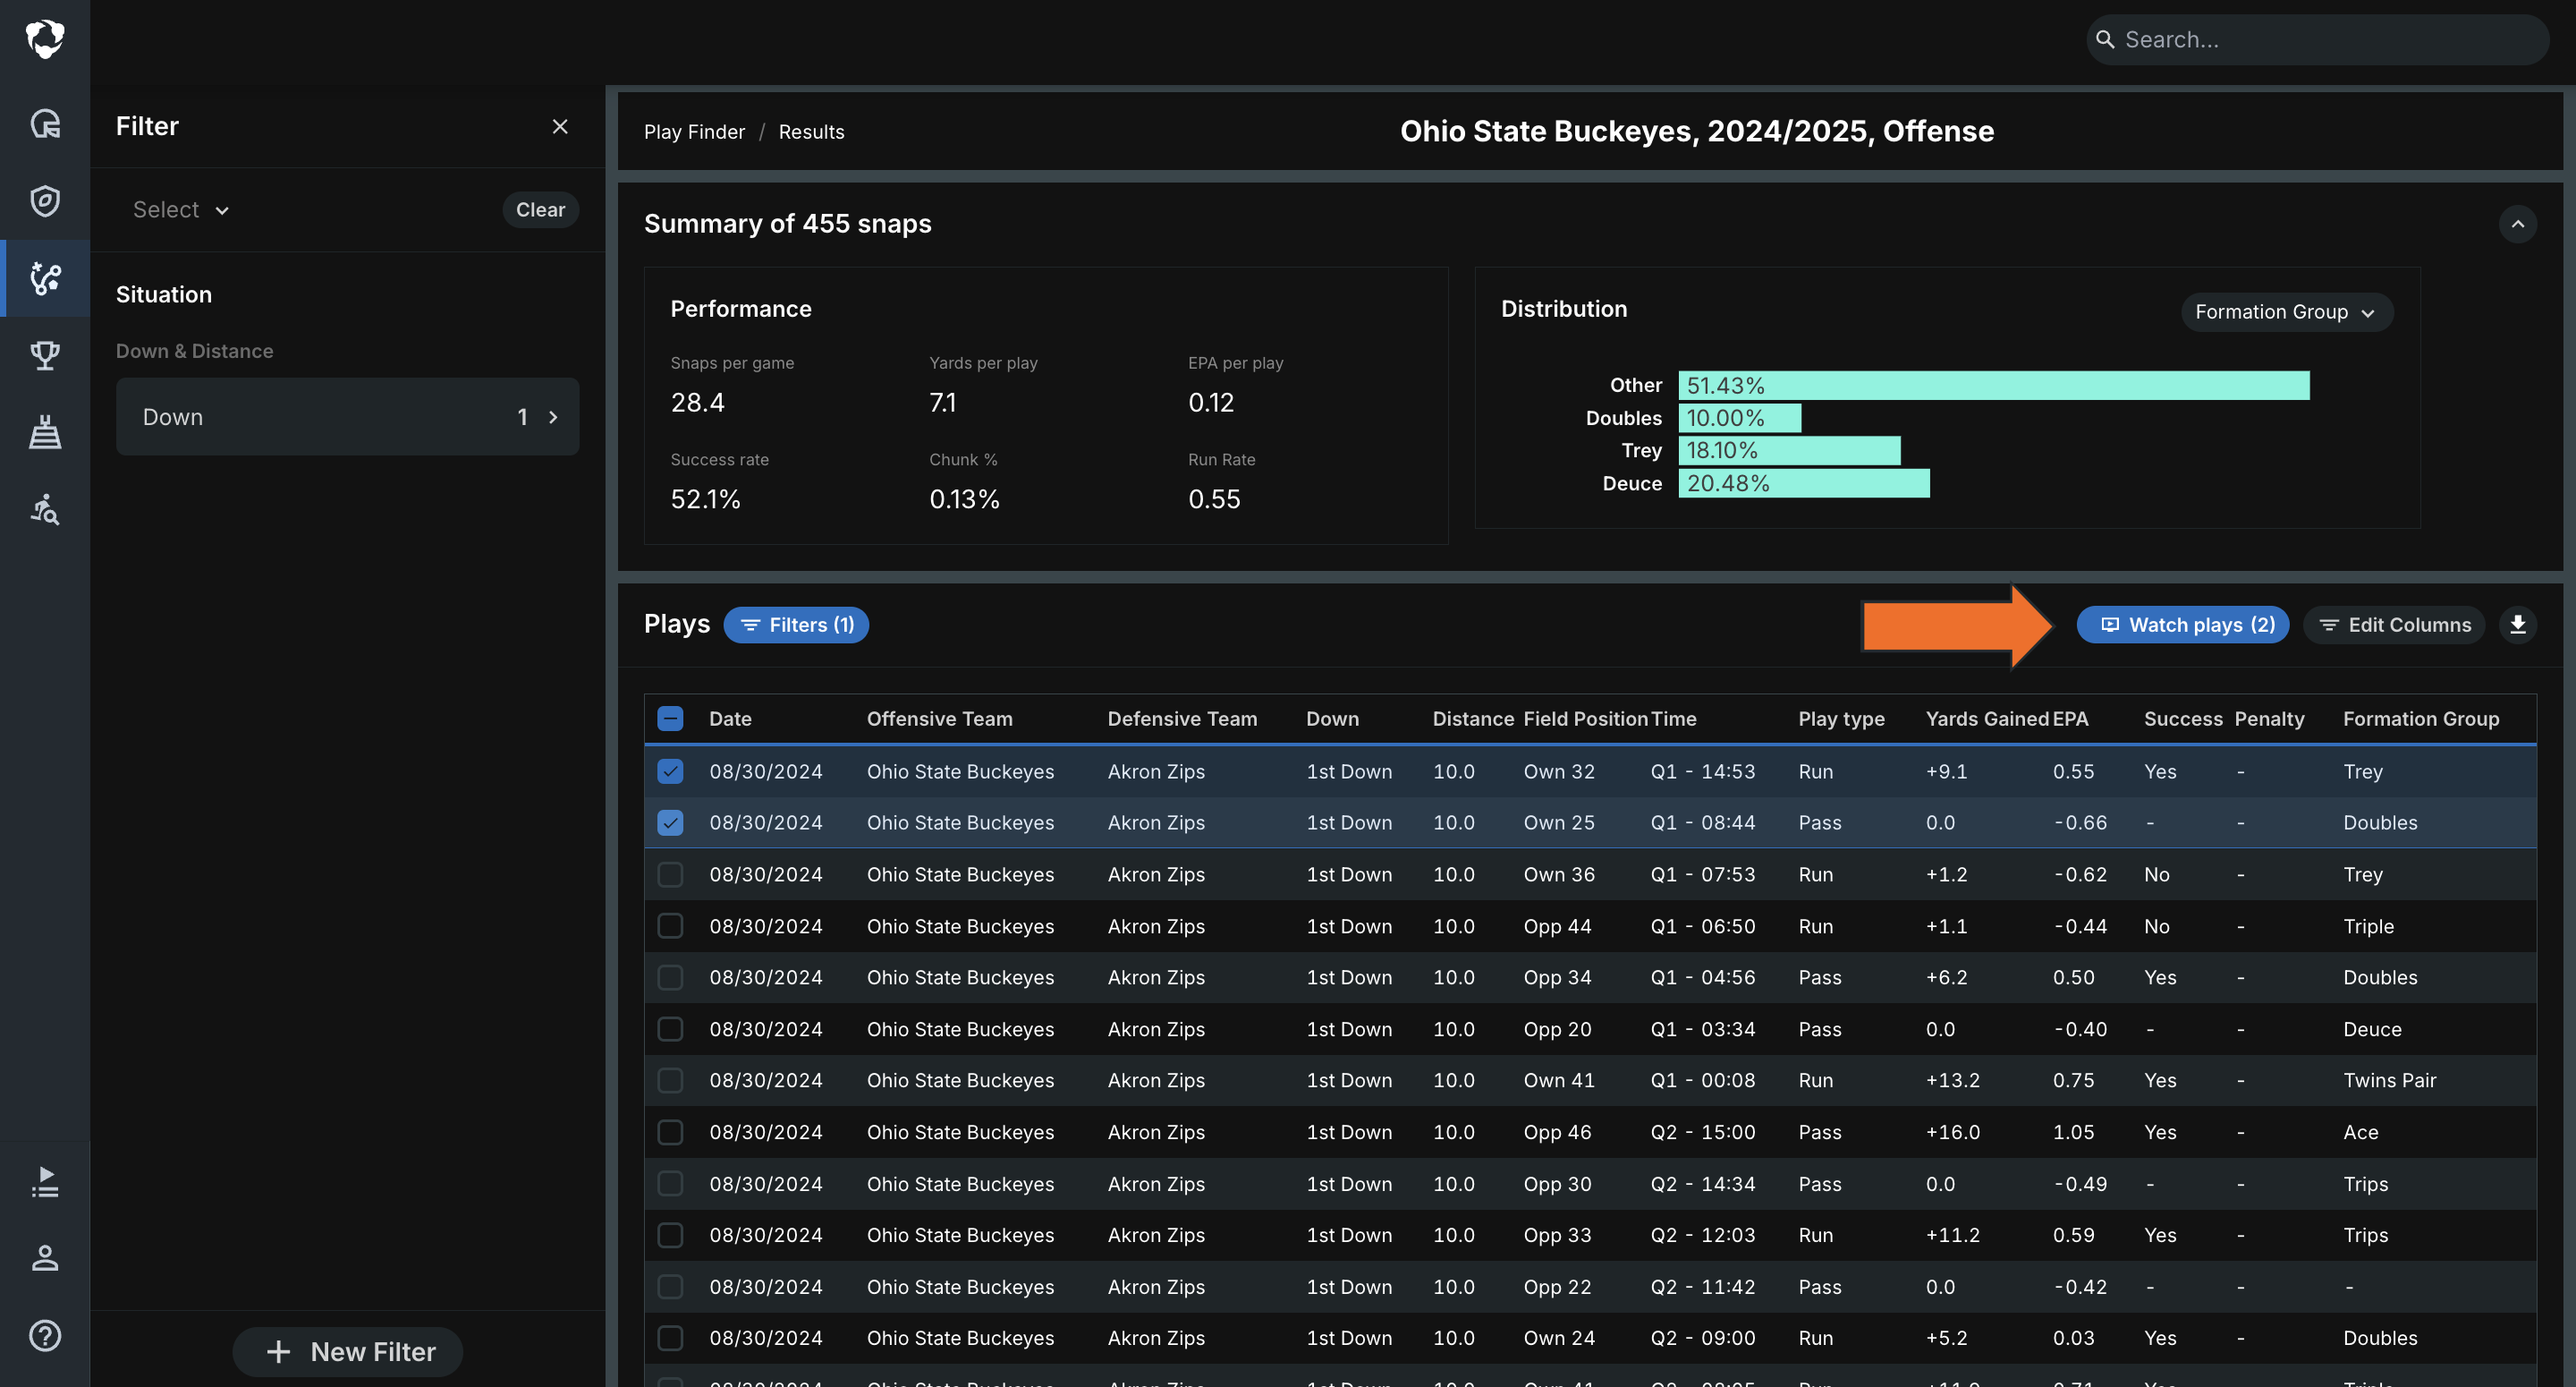The image size is (2576, 1387).
Task: Open the playlist icon in sidebar
Action: coord(45,1181)
